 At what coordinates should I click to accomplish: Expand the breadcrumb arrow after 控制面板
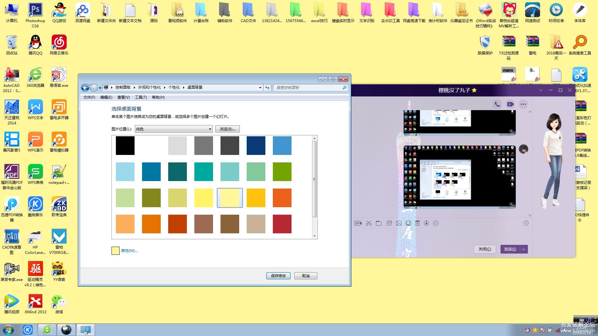[x=135, y=88]
